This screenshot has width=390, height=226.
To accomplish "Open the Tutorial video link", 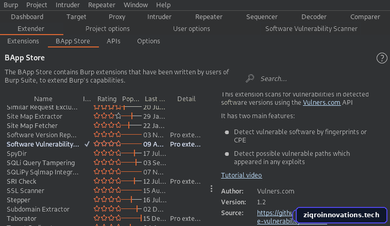I will click(x=241, y=175).
